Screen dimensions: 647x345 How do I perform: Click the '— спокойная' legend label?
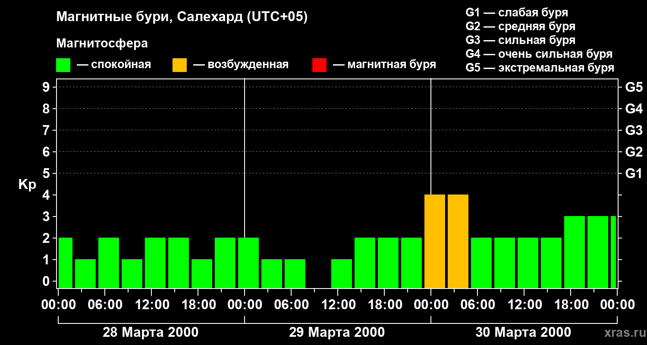pyautogui.click(x=114, y=65)
